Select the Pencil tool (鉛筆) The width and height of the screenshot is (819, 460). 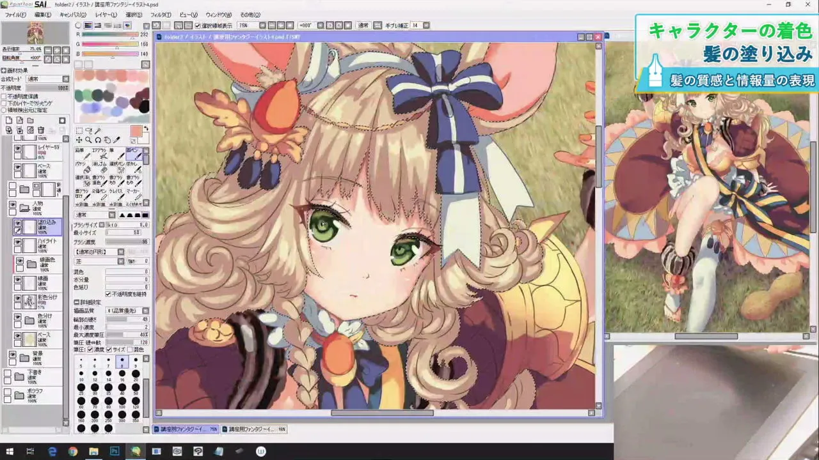(82, 155)
